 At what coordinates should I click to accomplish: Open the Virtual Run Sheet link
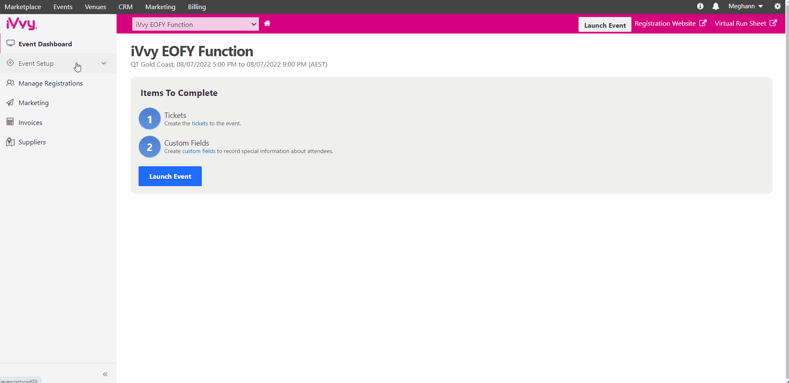pos(741,24)
